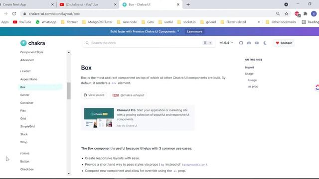Select Wrap in sidebar
319x179 pixels.
(x=24, y=142)
